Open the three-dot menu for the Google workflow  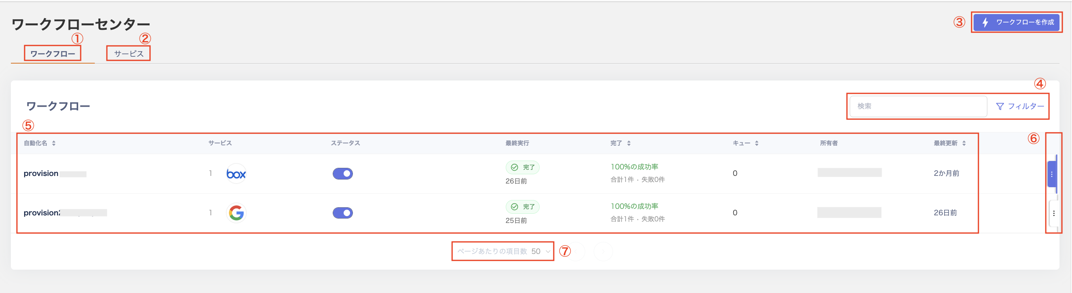(x=1053, y=213)
